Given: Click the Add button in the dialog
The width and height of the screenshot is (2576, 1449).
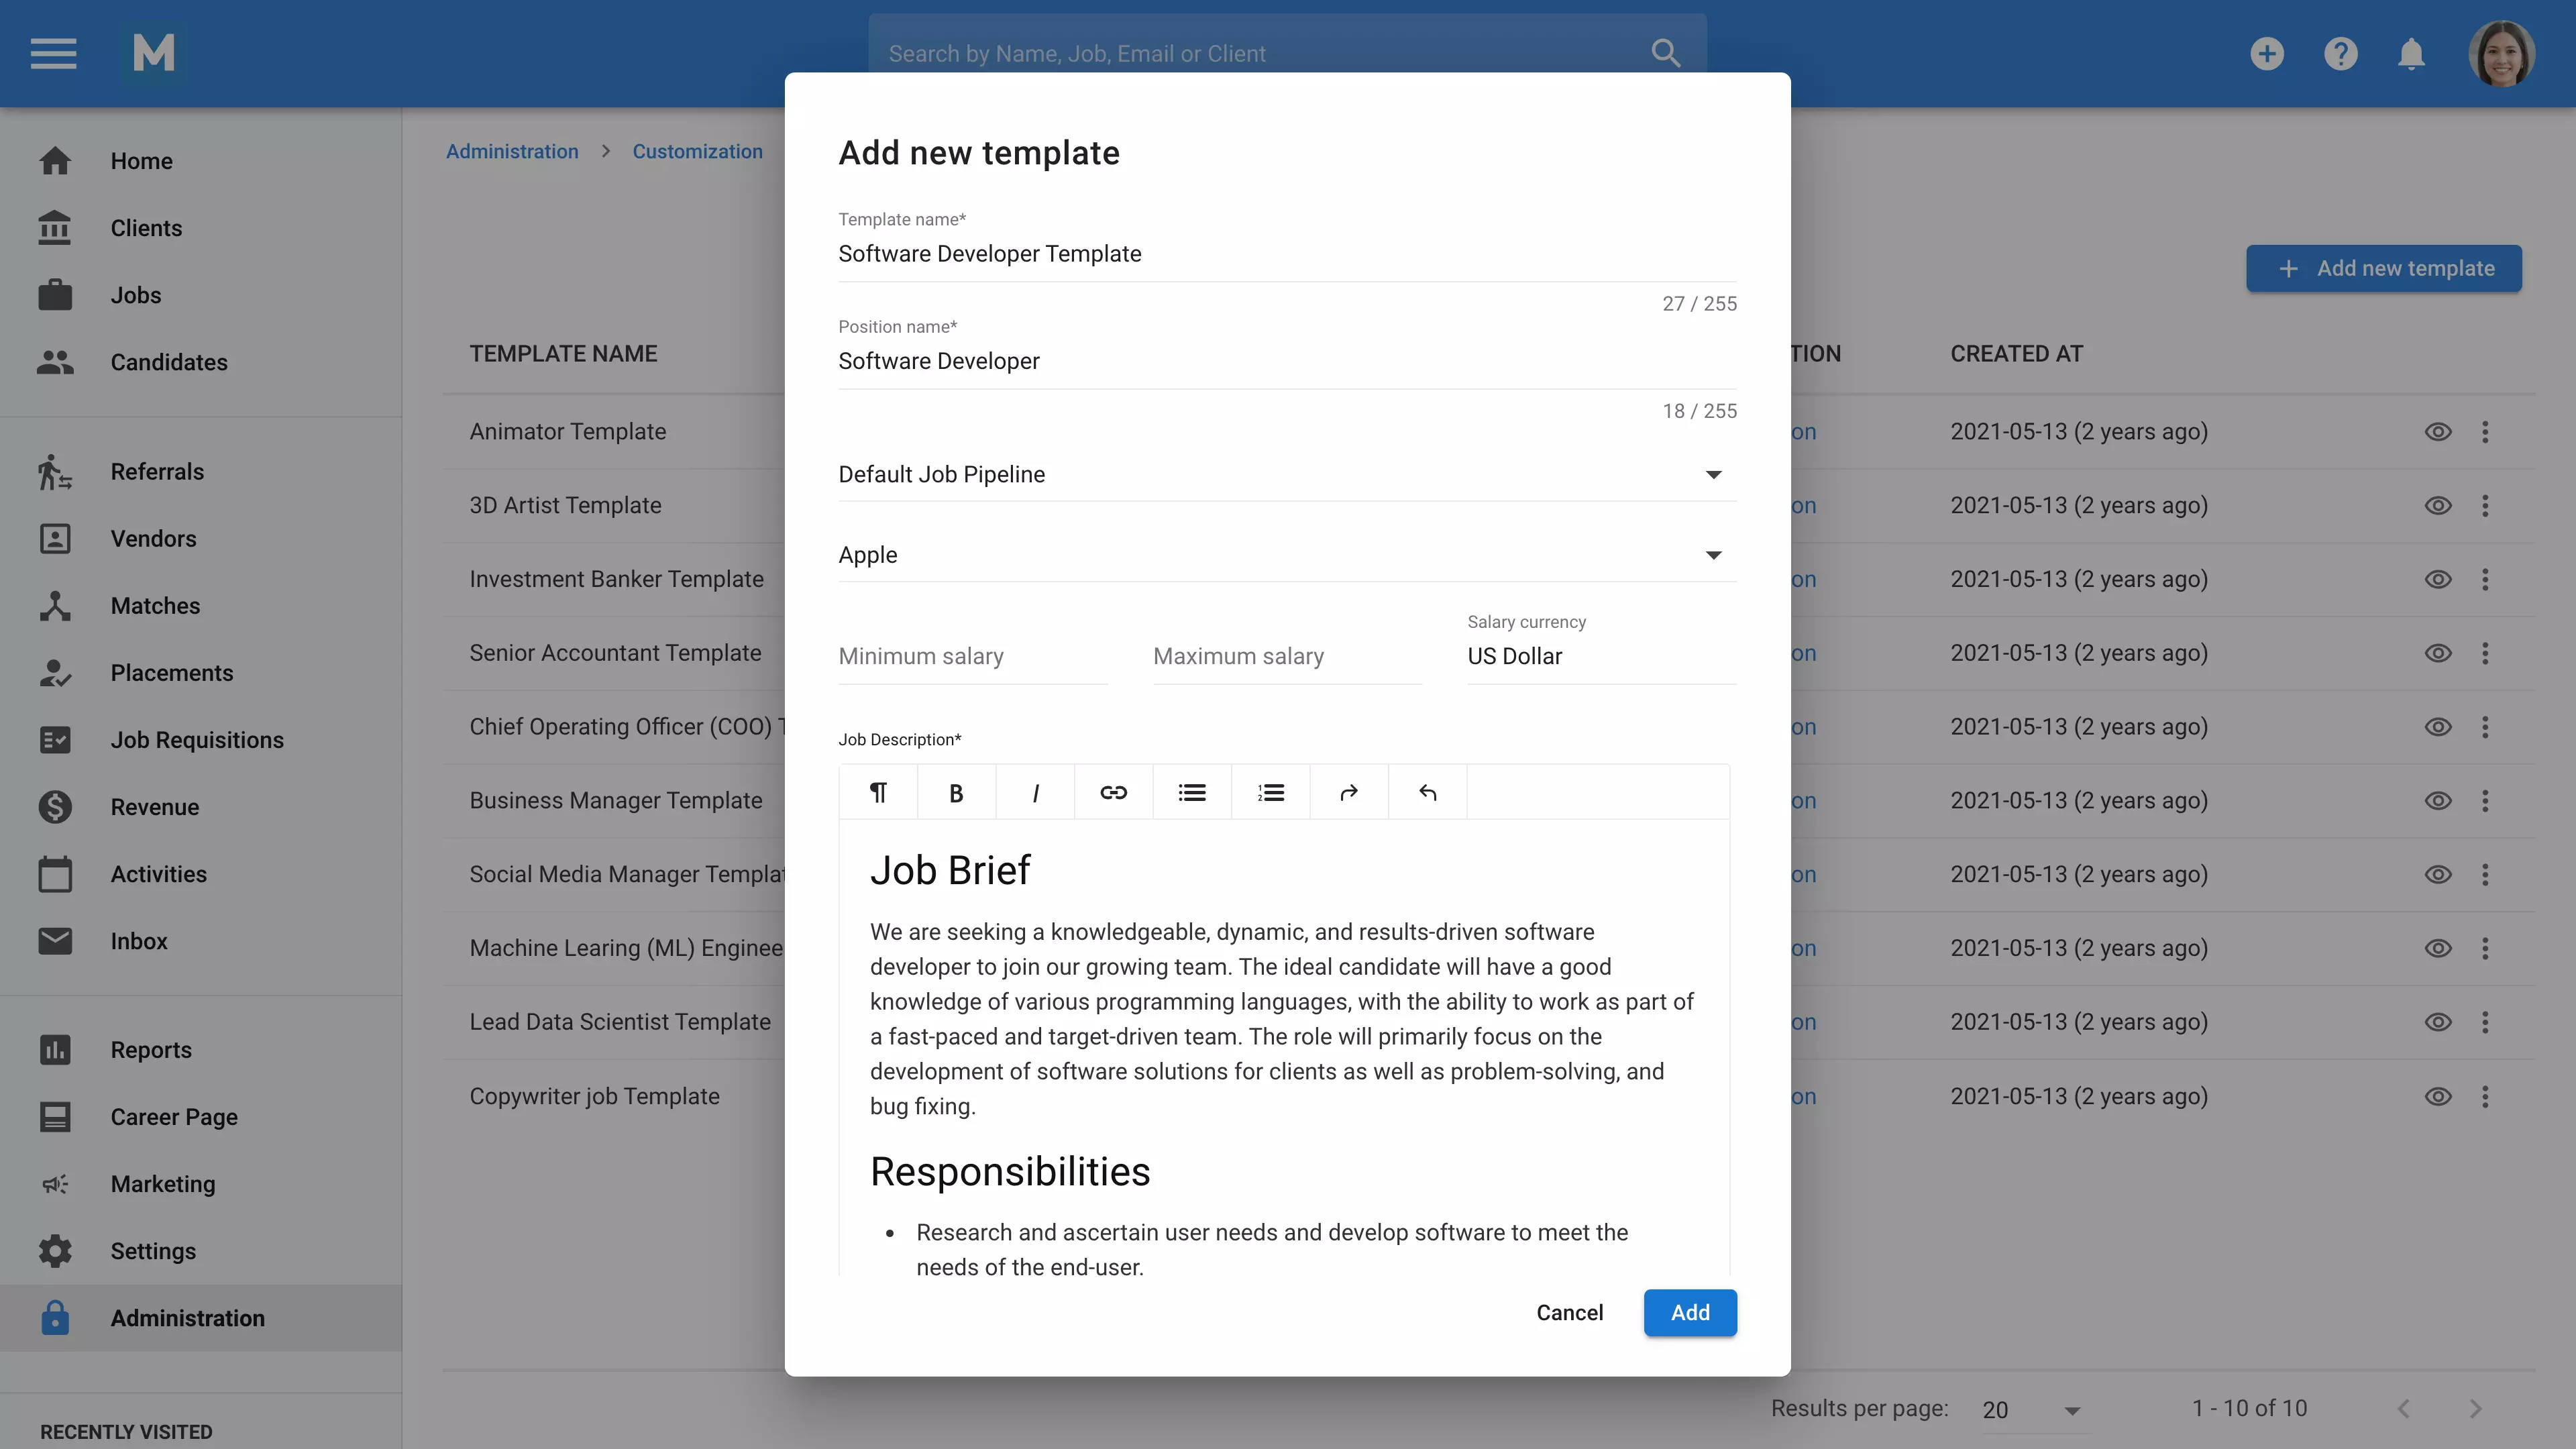Looking at the screenshot, I should (1689, 1313).
